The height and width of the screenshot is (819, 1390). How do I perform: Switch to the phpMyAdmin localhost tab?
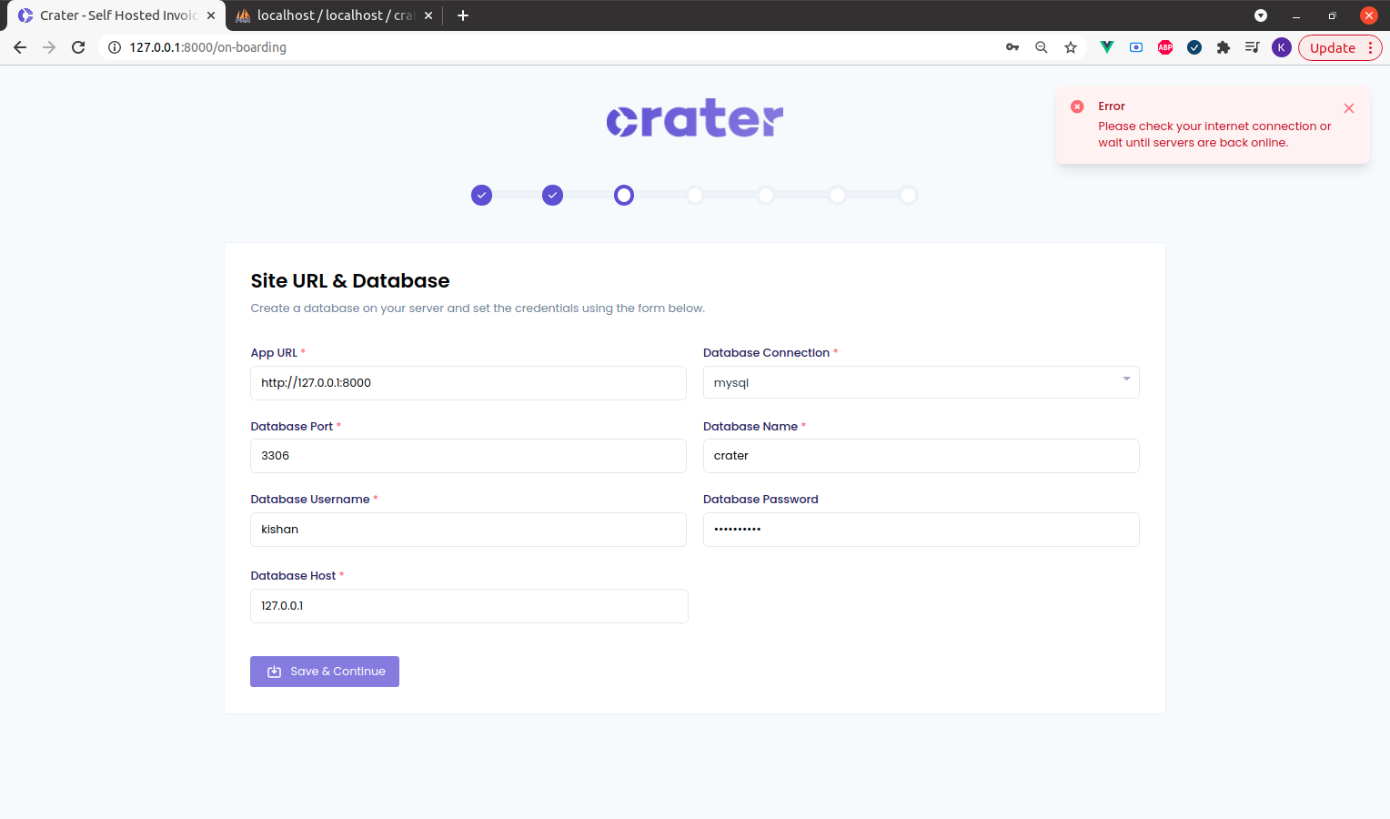click(327, 15)
